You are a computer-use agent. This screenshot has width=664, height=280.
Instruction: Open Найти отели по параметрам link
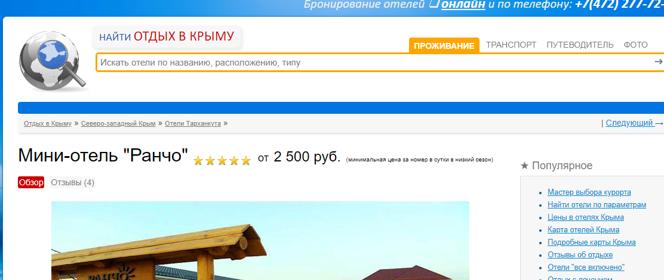point(597,205)
